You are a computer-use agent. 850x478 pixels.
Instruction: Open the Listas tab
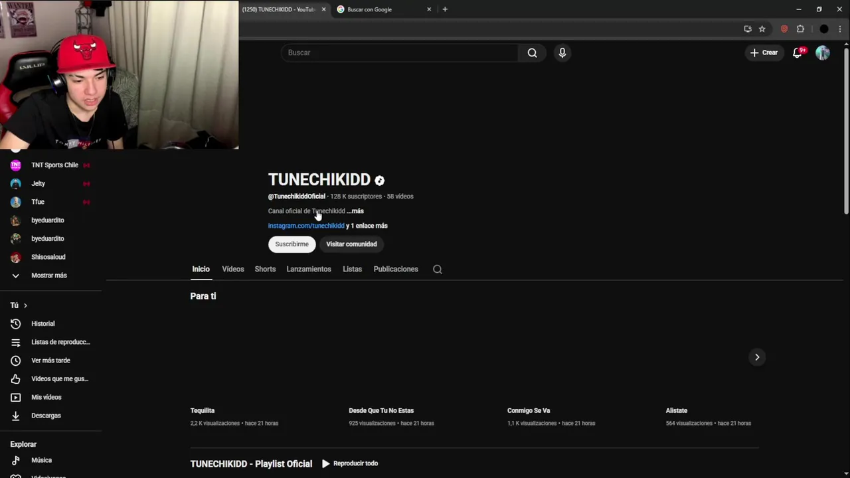pos(352,269)
